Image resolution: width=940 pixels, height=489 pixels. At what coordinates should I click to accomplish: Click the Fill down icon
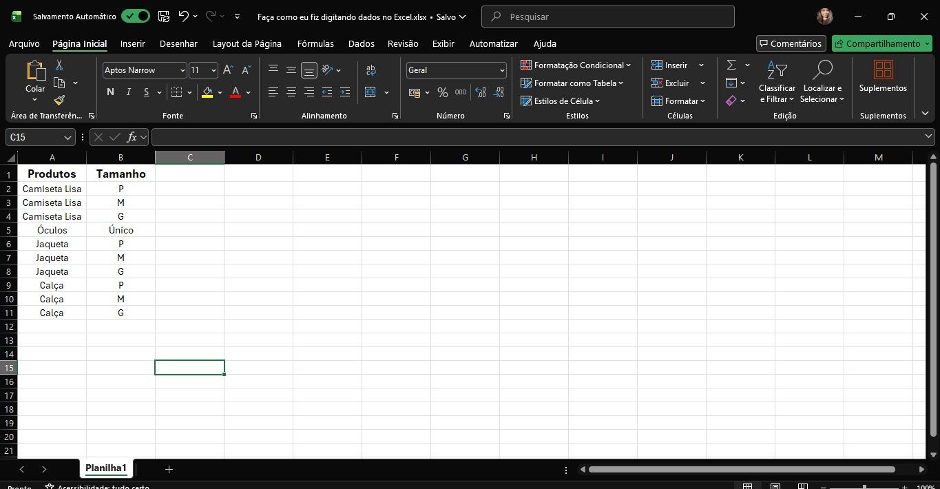click(731, 83)
